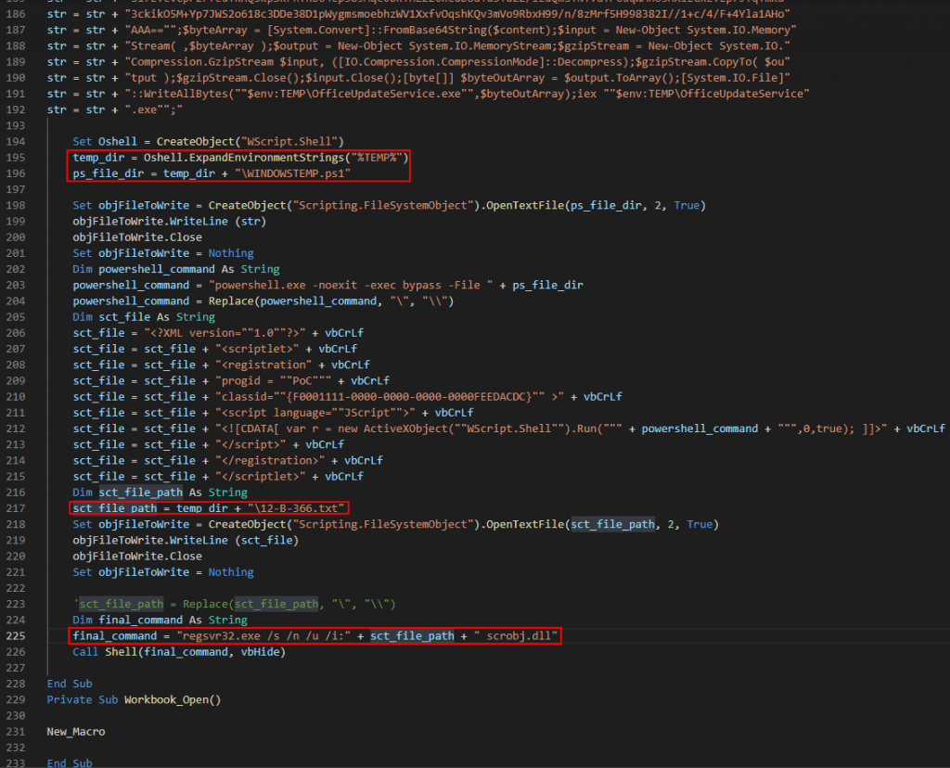Click the progid = "PoC" line
Image resolution: width=950 pixels, height=768 pixels.
click(x=231, y=381)
